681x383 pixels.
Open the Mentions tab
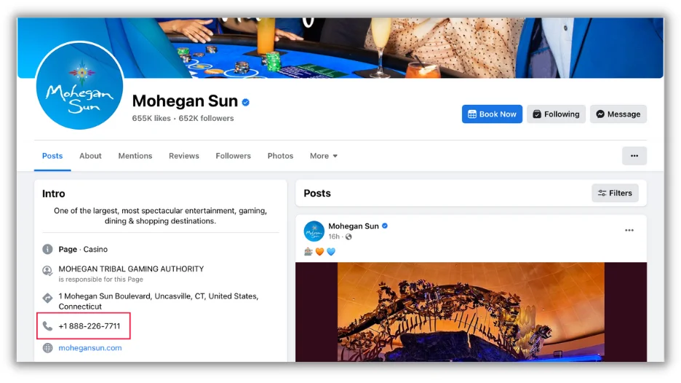[x=135, y=156]
